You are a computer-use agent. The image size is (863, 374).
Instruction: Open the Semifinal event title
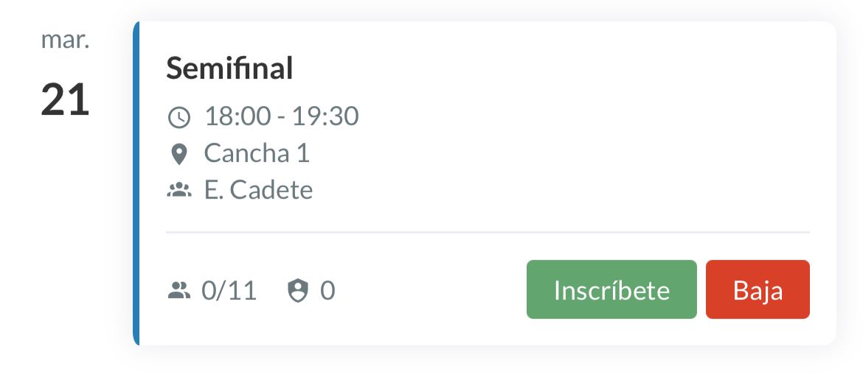(x=229, y=68)
